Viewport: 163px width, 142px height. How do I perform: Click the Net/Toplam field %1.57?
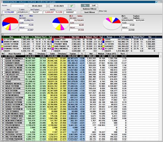click(x=35, y=12)
